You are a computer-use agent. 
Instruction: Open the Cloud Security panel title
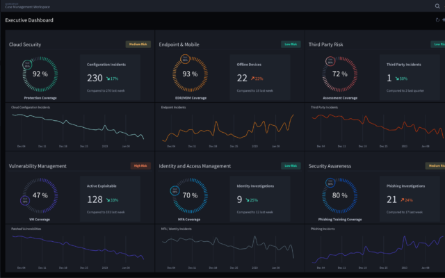tap(25, 44)
